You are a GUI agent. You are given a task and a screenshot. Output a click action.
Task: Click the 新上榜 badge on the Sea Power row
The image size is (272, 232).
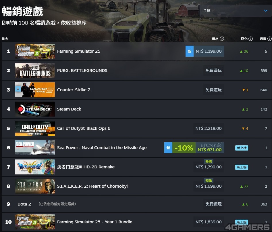click(242, 148)
